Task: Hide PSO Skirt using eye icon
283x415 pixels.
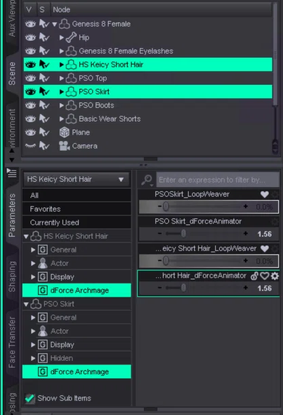Action: (x=31, y=92)
